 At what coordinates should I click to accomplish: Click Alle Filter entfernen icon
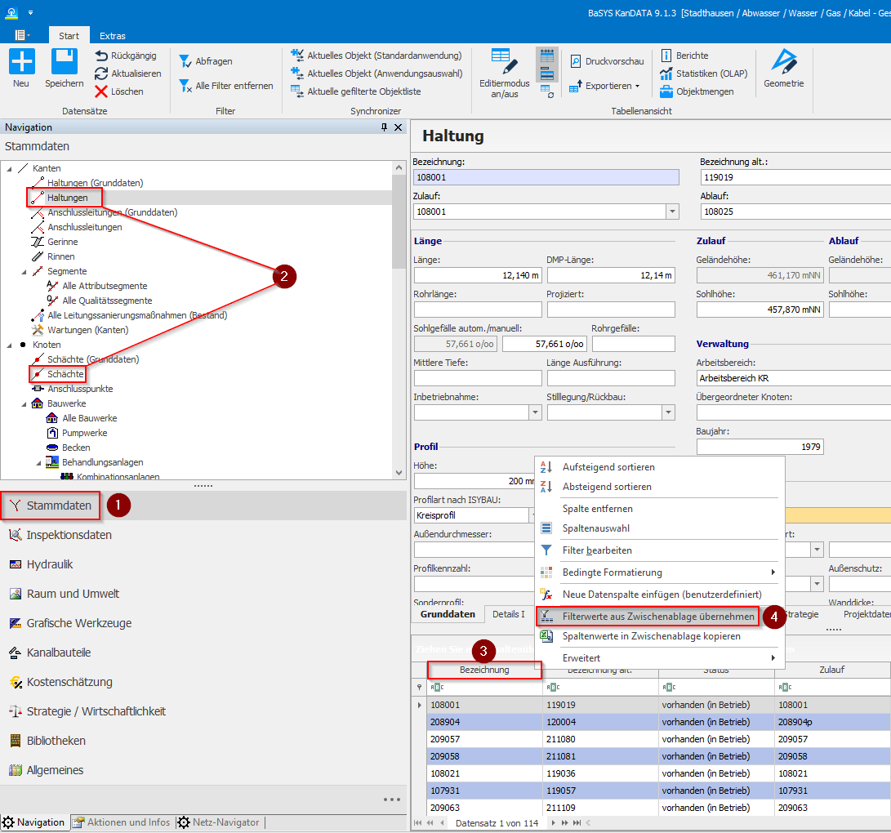(185, 86)
